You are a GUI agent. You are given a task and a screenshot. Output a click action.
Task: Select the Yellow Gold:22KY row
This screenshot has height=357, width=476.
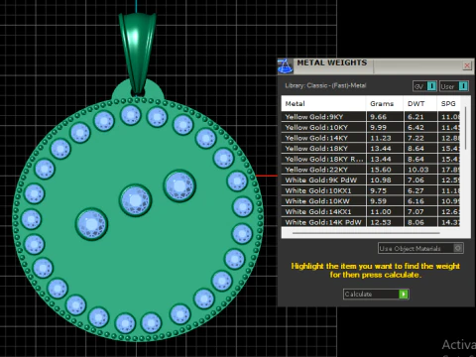click(x=371, y=170)
